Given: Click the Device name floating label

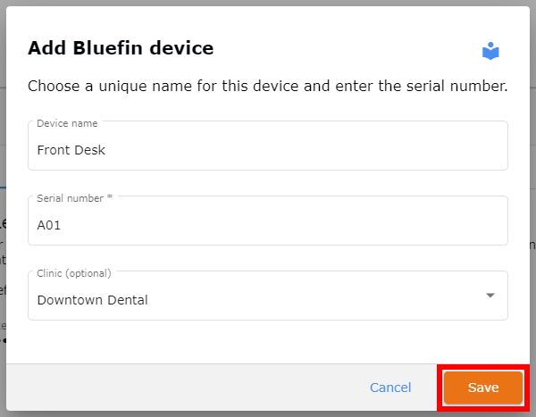Looking at the screenshot, I should click(x=67, y=123).
